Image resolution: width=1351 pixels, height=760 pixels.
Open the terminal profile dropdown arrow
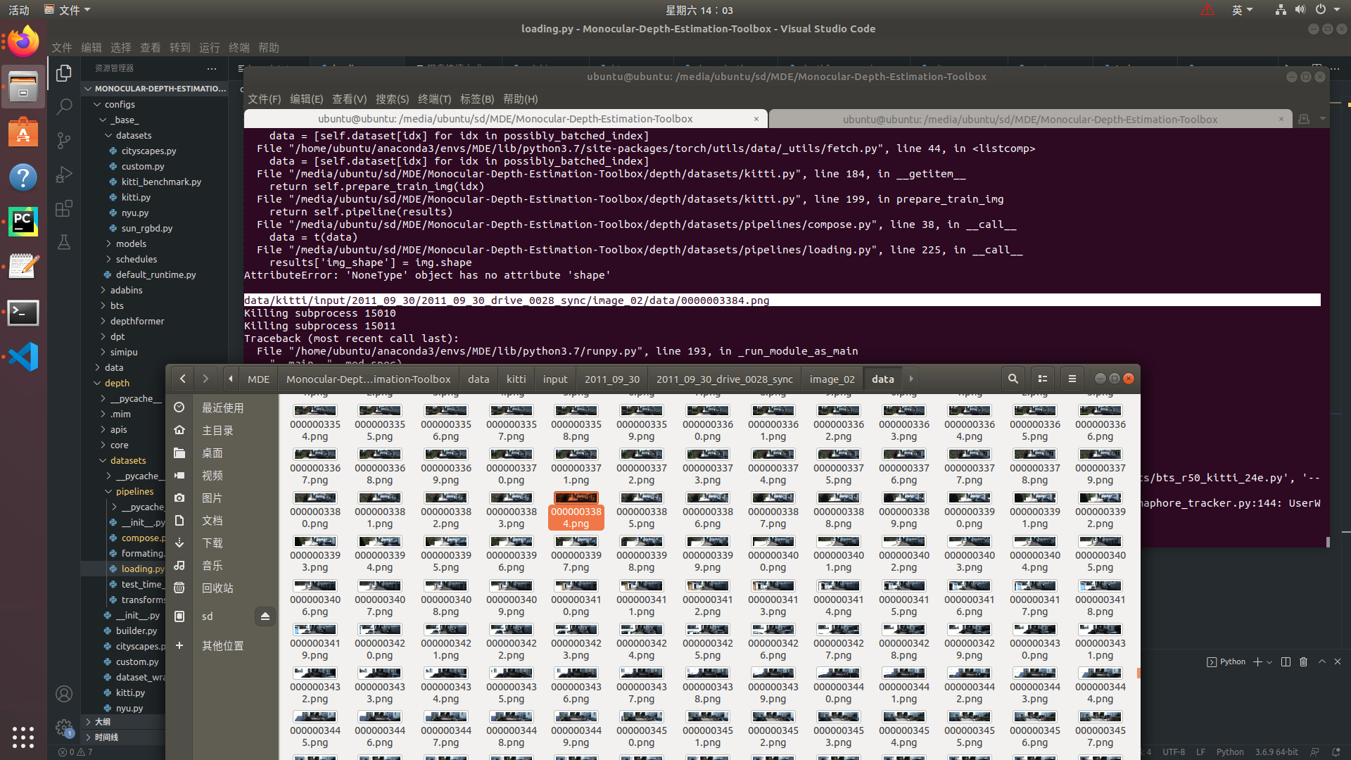[1269, 661]
